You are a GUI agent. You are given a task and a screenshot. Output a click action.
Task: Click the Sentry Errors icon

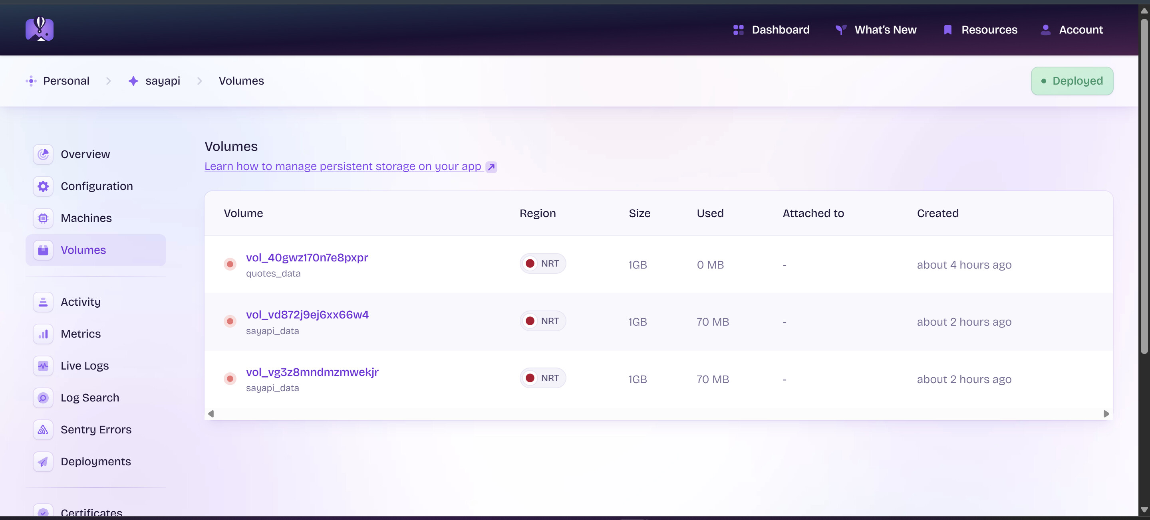(43, 430)
